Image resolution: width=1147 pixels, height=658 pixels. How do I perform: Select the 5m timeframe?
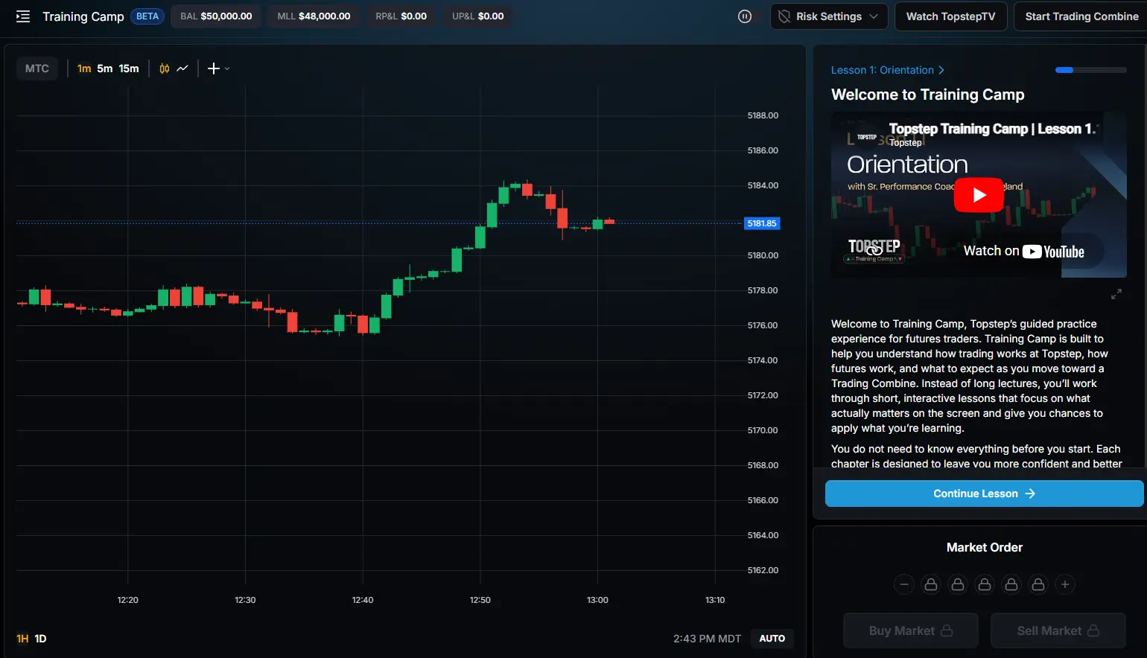pos(105,68)
